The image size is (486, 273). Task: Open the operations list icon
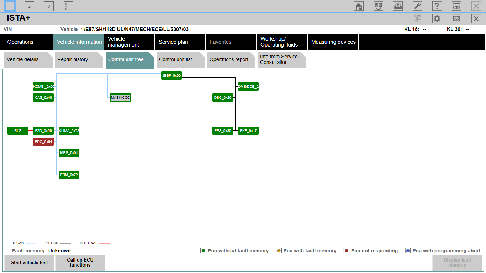click(x=68, y=6)
